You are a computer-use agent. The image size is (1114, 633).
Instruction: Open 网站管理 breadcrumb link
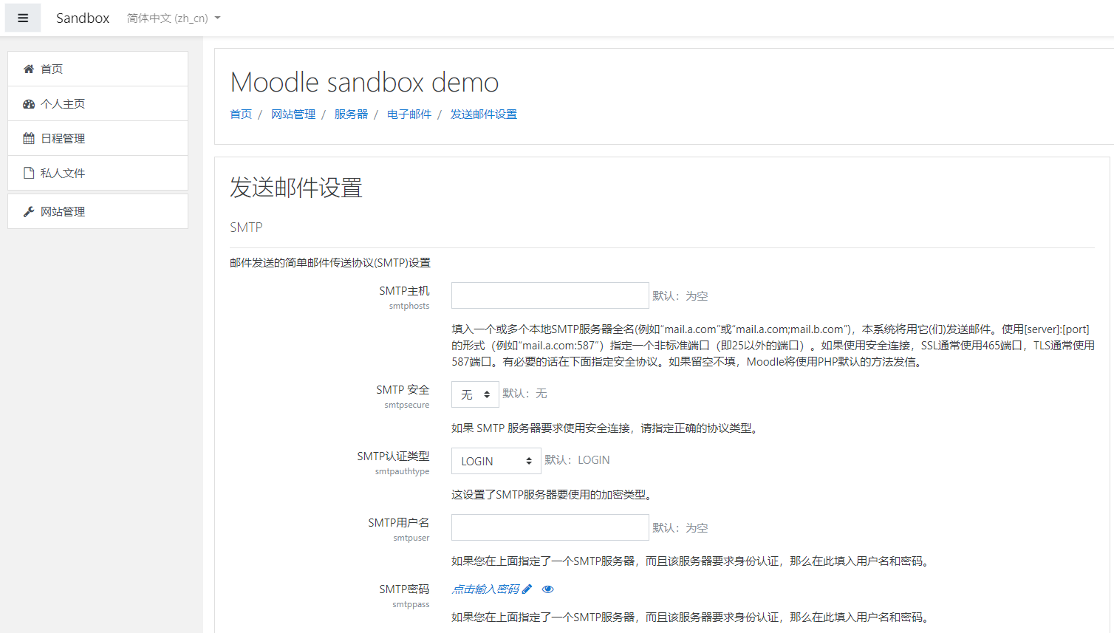point(293,114)
